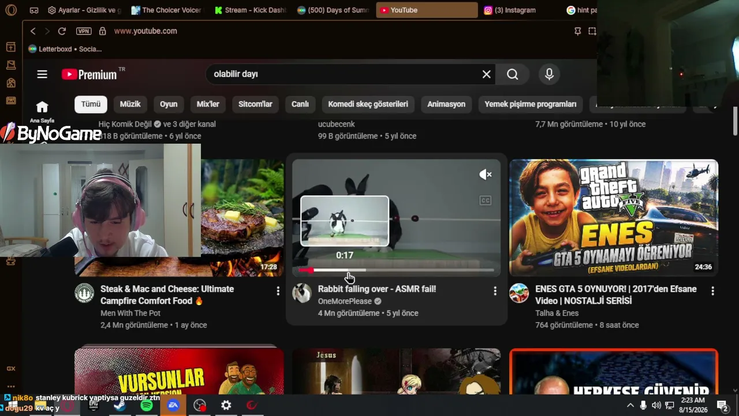Open Talha & Enes channel avatar
739x416 pixels.
[519, 294]
